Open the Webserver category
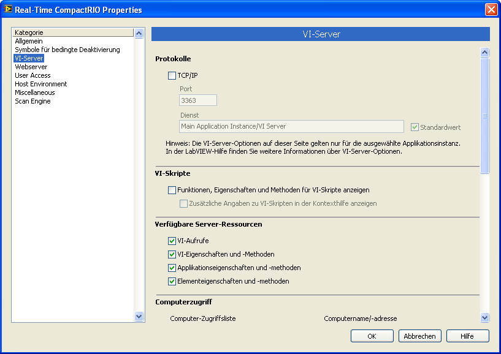 pyautogui.click(x=31, y=67)
